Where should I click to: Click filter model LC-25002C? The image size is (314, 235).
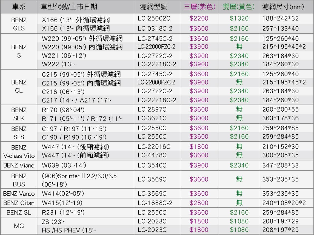tap(154, 18)
